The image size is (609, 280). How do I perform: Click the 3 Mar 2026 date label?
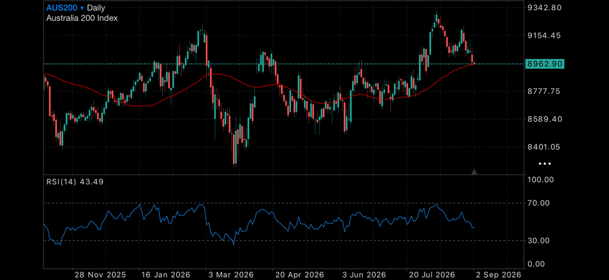[x=231, y=275]
